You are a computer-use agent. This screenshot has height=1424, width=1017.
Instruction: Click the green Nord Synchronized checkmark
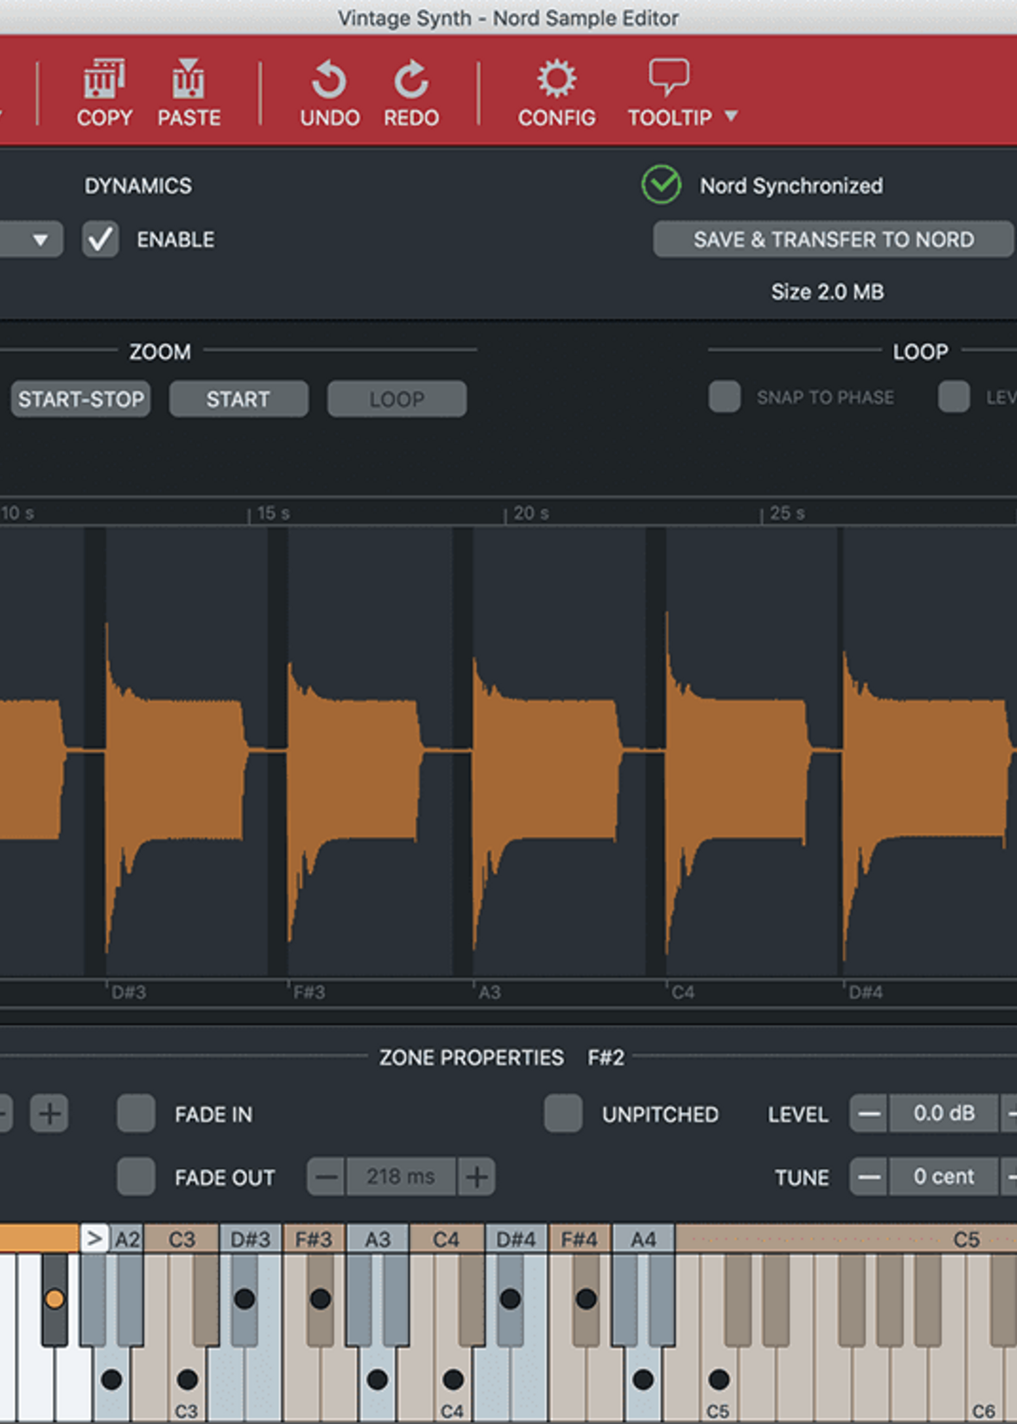point(661,185)
